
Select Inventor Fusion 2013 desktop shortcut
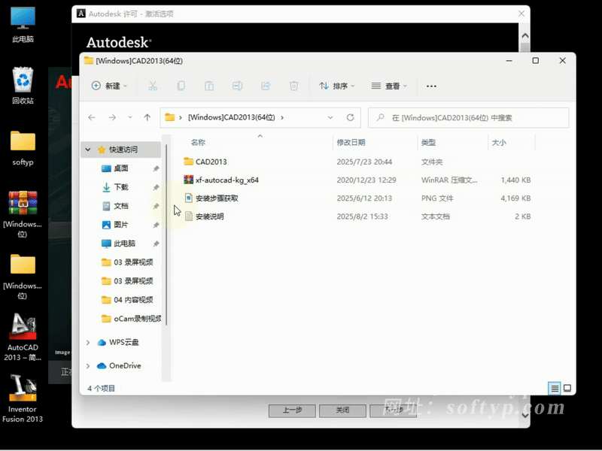23,399
